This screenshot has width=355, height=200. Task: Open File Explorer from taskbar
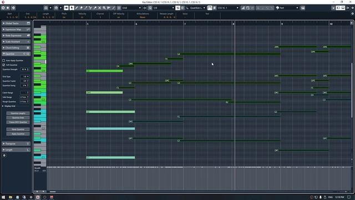click(11, 197)
